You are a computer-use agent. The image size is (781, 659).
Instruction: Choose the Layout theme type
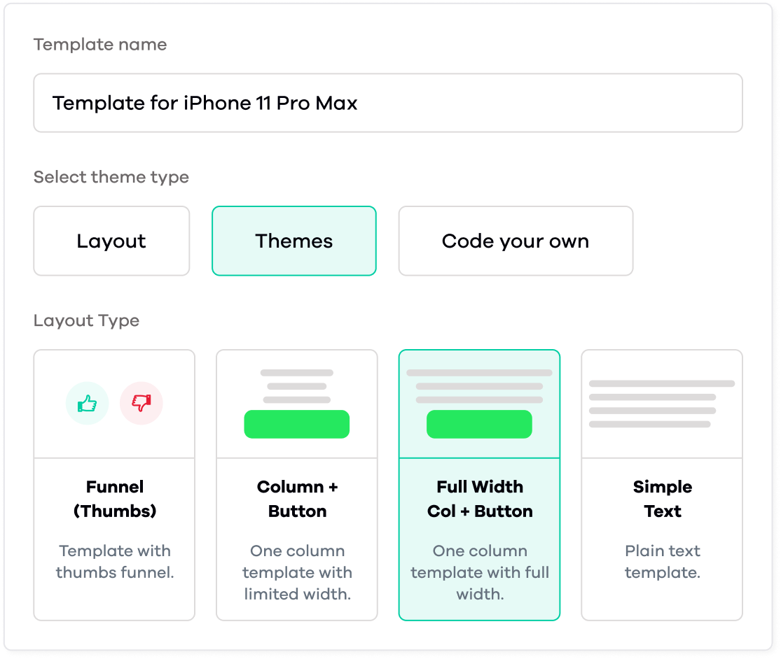coord(111,241)
